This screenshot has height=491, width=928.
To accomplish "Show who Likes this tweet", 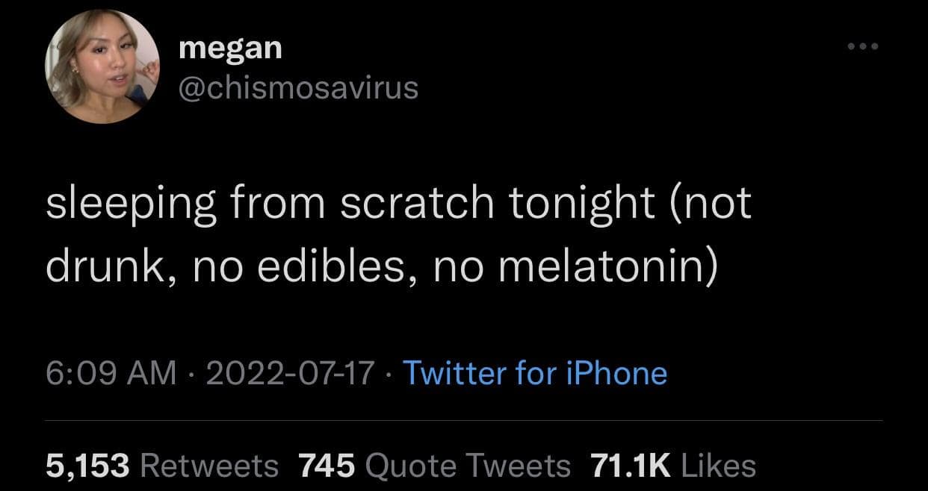I will click(x=672, y=466).
